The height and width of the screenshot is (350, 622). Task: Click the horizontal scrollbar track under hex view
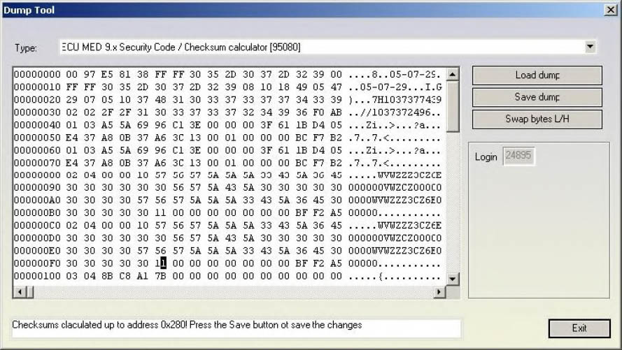tap(231, 292)
